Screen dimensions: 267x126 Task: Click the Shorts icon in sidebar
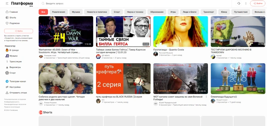pos(7,18)
